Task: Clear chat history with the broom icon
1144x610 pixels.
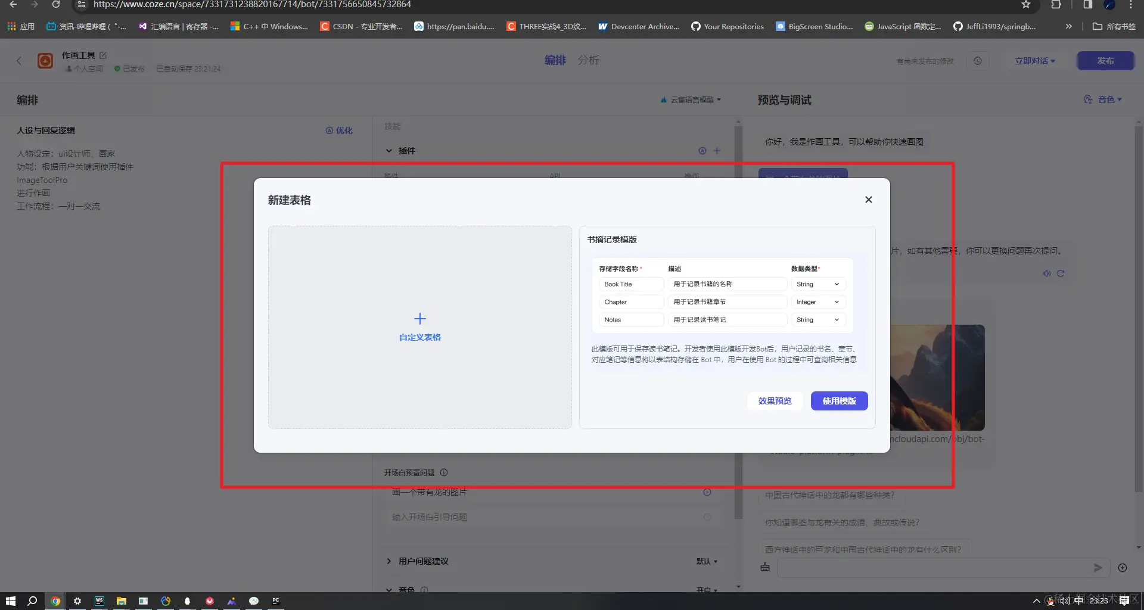Action: pos(765,567)
